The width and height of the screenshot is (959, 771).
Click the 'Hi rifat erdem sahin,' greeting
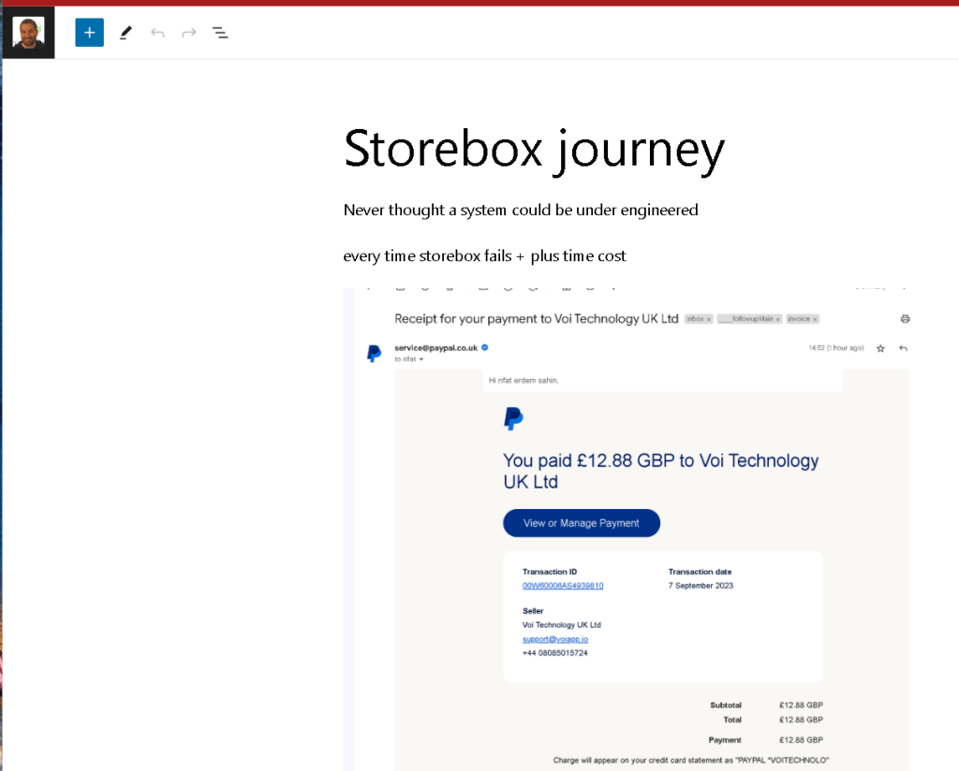[x=524, y=381]
